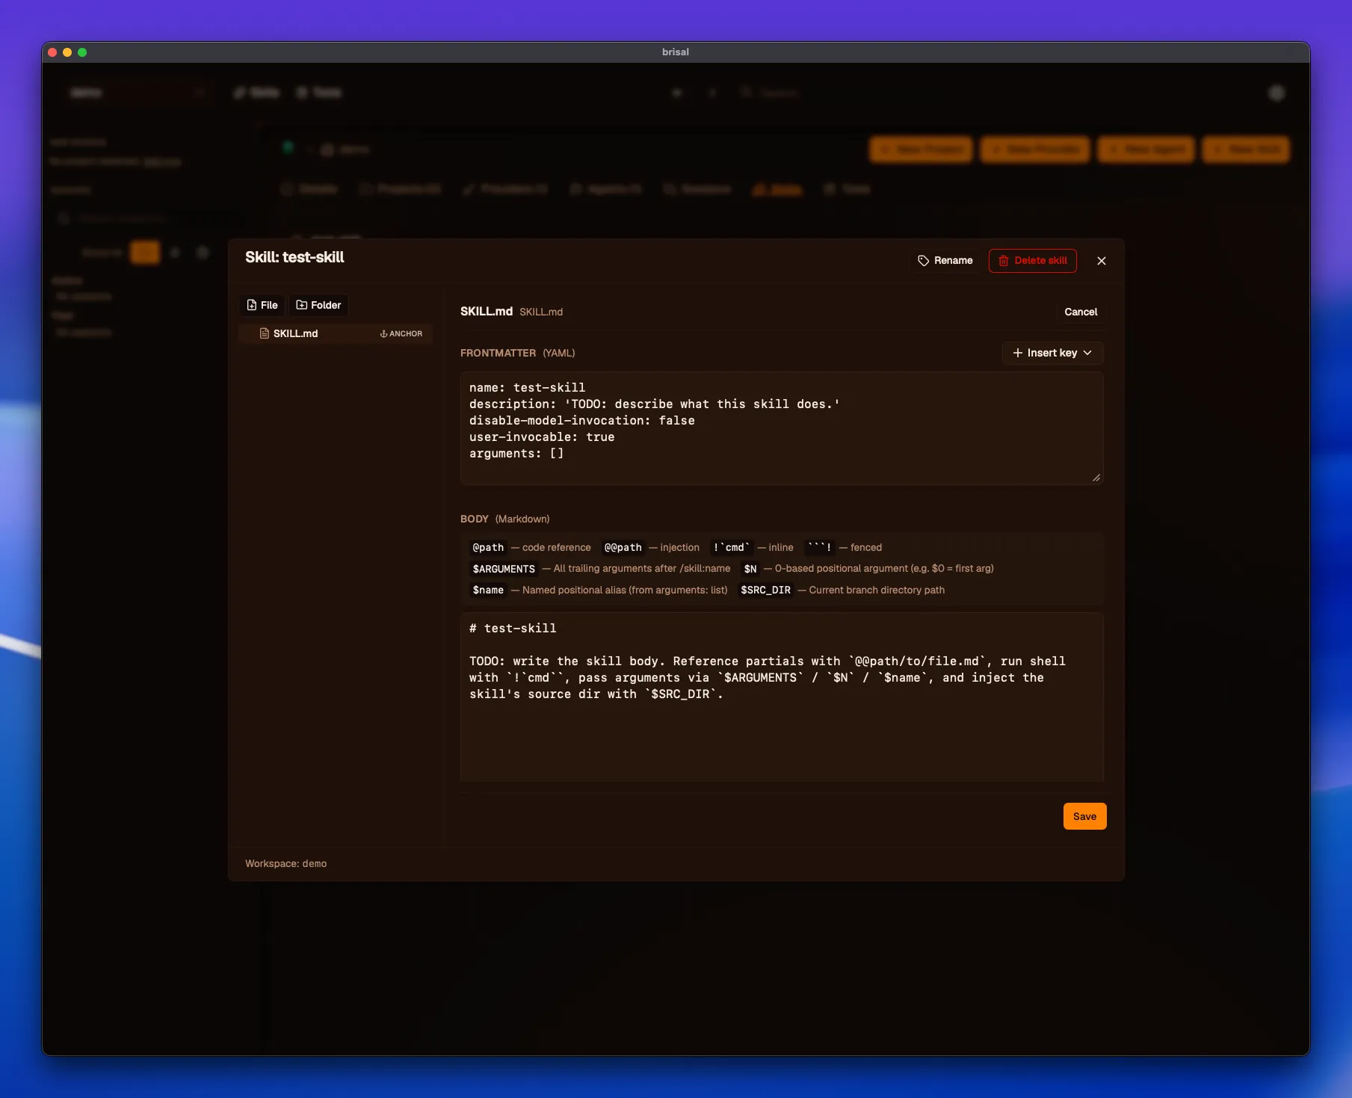
Task: Delete the test-skill via Delete skill button
Action: coord(1032,260)
